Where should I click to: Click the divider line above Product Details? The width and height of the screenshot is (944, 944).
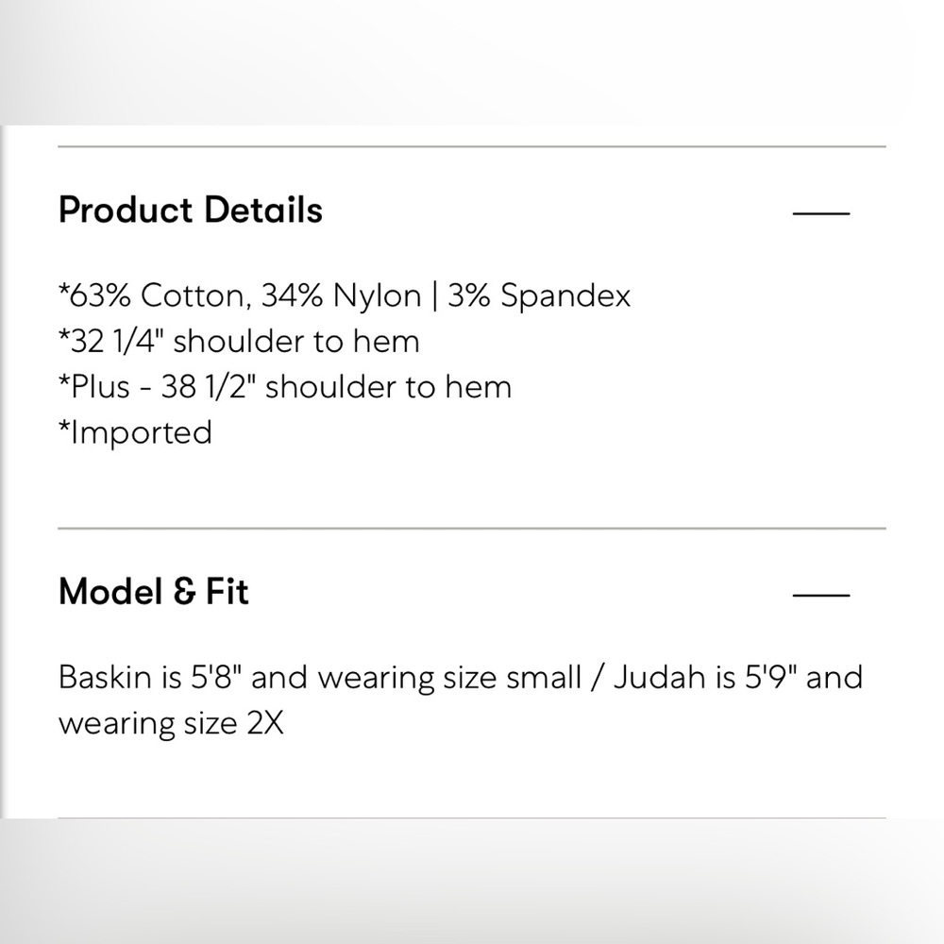(x=472, y=146)
